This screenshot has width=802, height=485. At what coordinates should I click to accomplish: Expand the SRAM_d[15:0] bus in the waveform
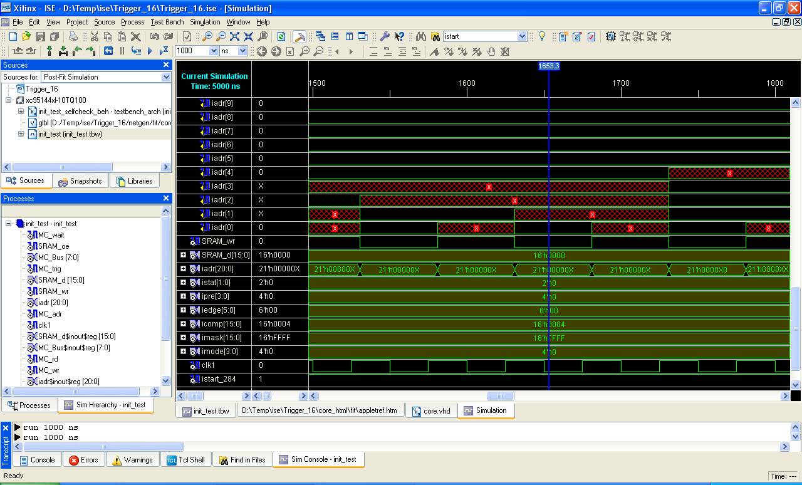coord(183,255)
